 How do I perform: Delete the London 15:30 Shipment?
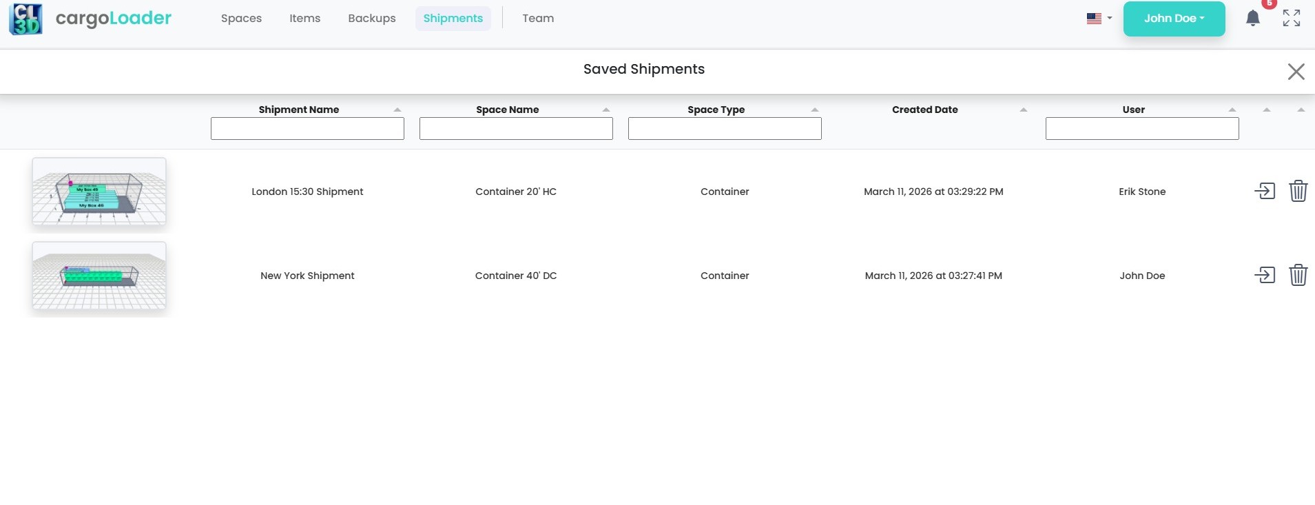(x=1298, y=191)
